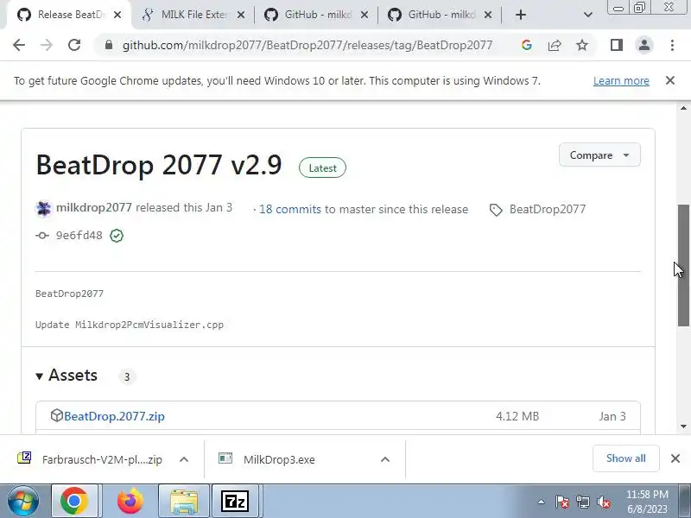The image size is (691, 518).
Task: Toggle the Chrome side panel
Action: tap(617, 45)
